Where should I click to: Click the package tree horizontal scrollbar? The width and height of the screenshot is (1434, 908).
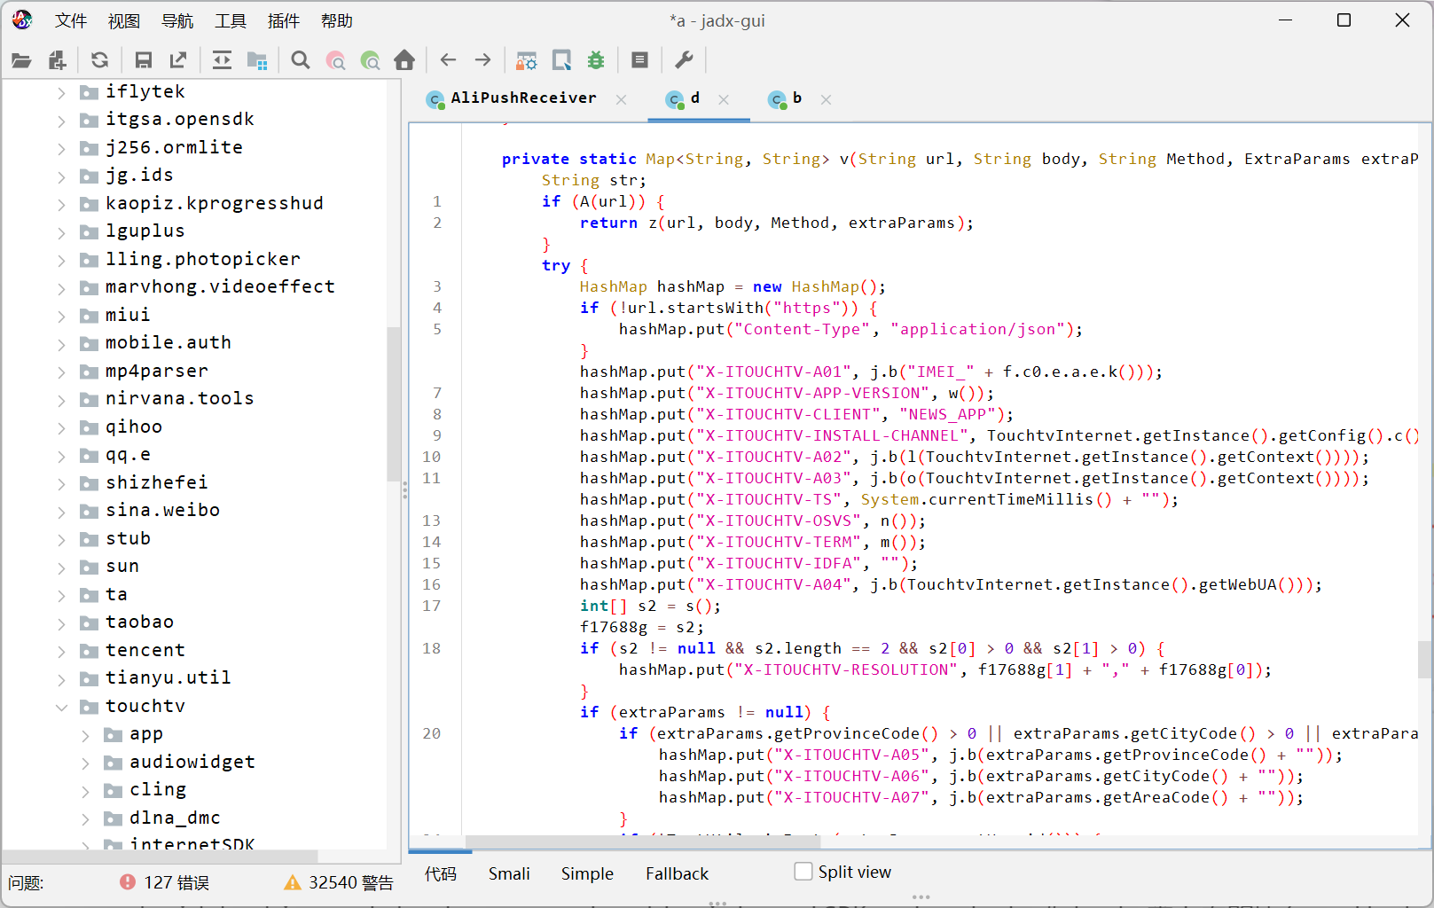point(161,856)
